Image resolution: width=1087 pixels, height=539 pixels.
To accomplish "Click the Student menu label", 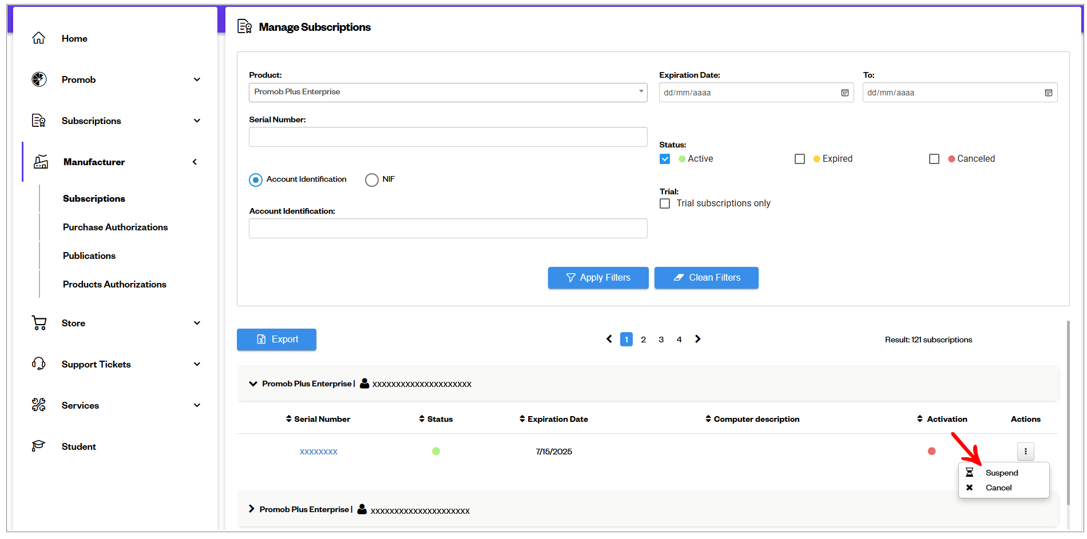I will (79, 446).
